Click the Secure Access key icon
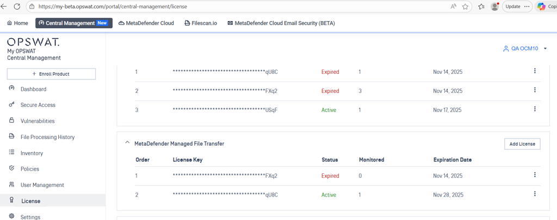 [x=12, y=104]
